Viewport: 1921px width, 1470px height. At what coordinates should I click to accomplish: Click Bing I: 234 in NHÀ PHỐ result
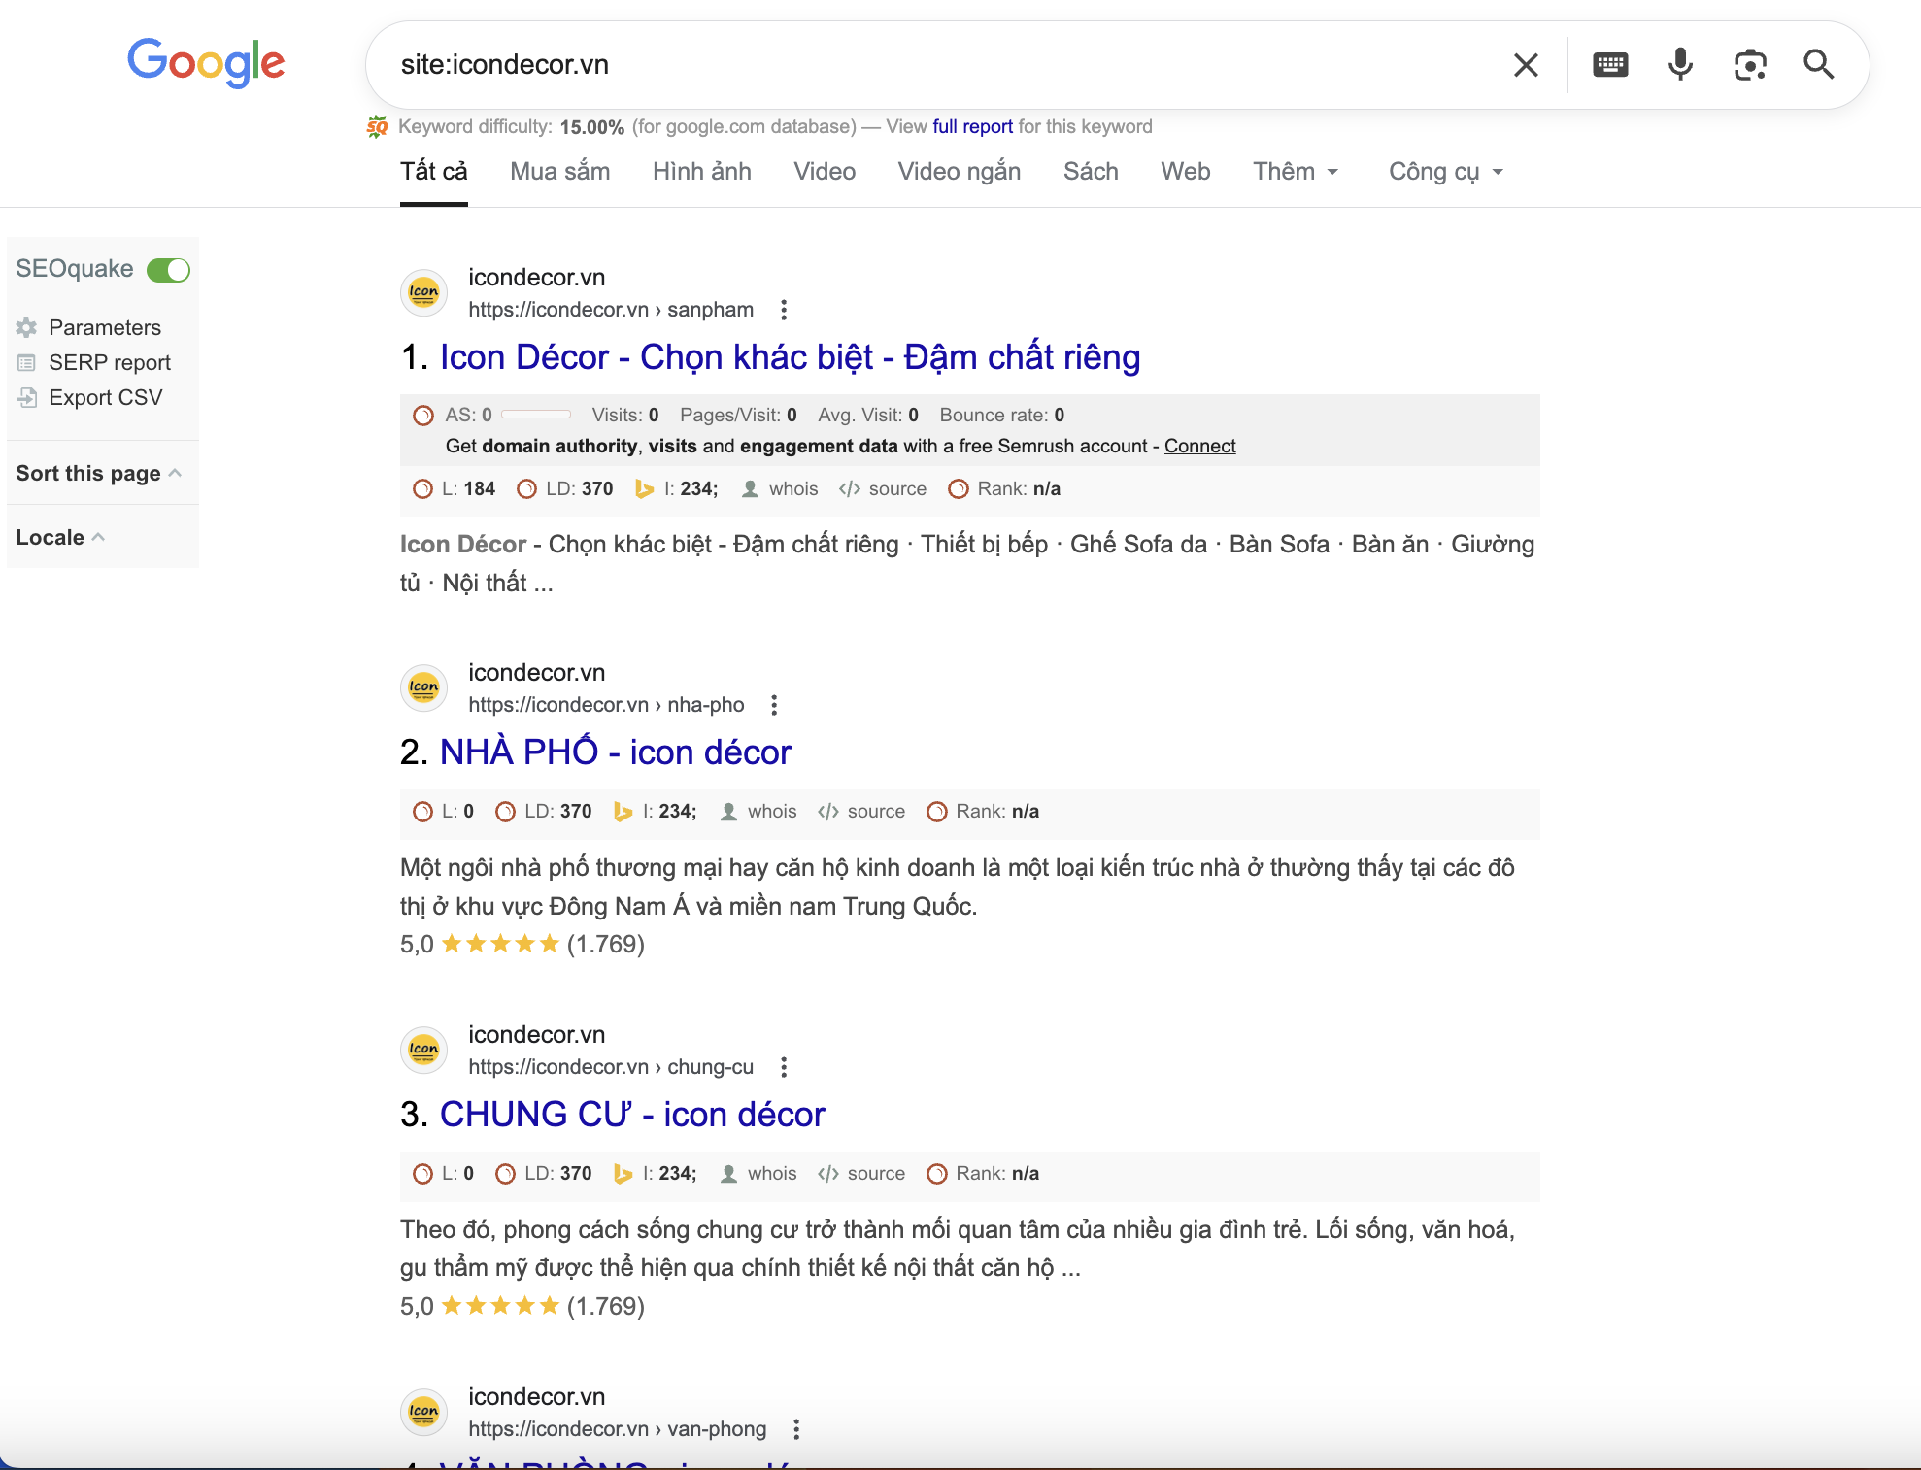click(x=655, y=812)
